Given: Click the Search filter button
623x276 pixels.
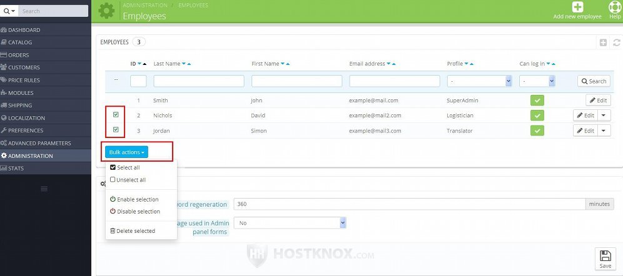Looking at the screenshot, I should (594, 81).
